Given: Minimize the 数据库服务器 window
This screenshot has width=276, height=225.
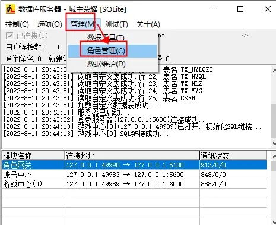Looking at the screenshot, I should 214,9.
